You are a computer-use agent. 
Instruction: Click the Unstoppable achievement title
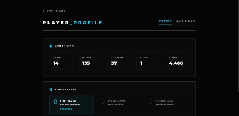(x=165, y=101)
